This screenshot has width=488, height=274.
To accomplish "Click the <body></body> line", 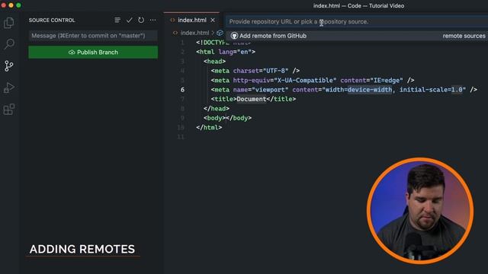I will click(227, 118).
